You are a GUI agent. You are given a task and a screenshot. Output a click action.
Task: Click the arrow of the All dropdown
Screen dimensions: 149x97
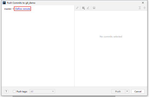click(x=53, y=91)
